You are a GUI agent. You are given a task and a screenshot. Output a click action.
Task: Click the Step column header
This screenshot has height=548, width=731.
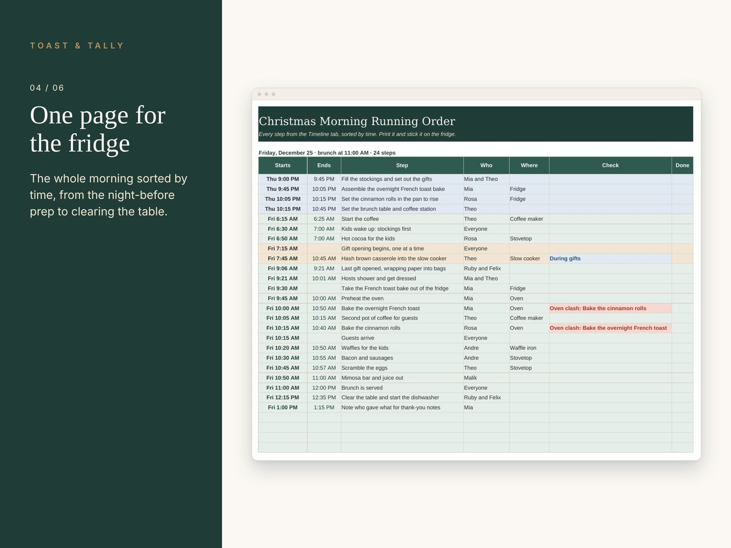pos(402,165)
